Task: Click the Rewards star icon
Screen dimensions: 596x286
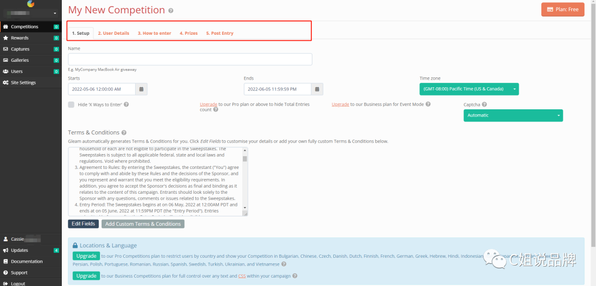Action: [x=6, y=38]
